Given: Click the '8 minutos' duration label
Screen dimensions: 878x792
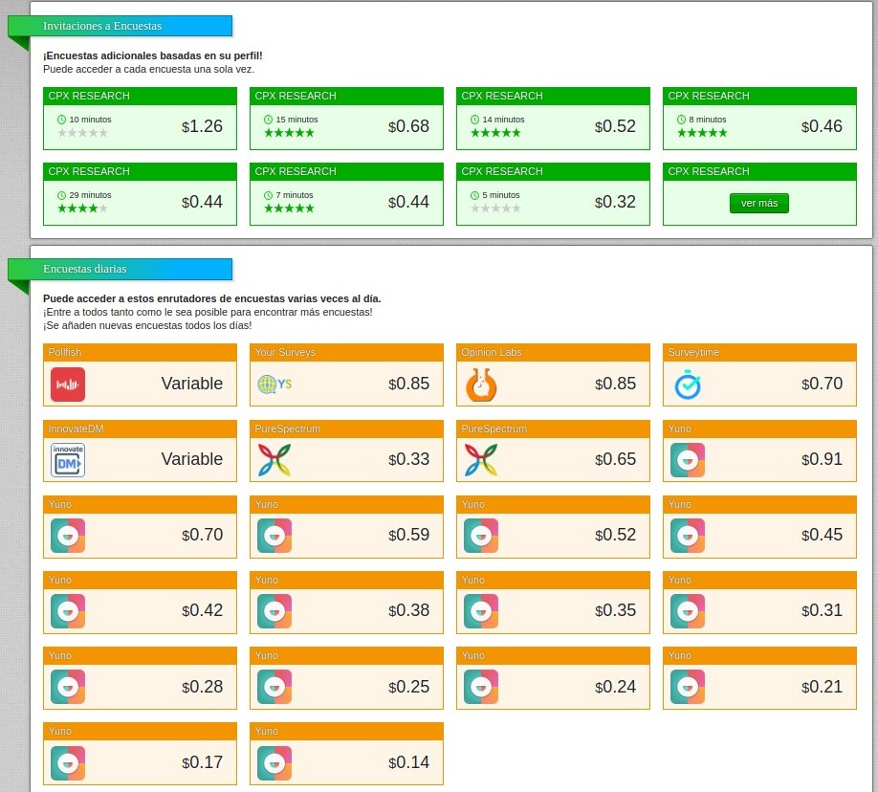Looking at the screenshot, I should tap(708, 120).
